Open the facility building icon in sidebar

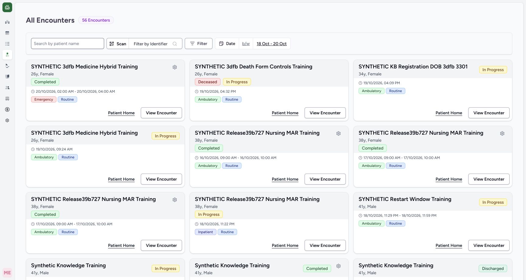[7, 22]
